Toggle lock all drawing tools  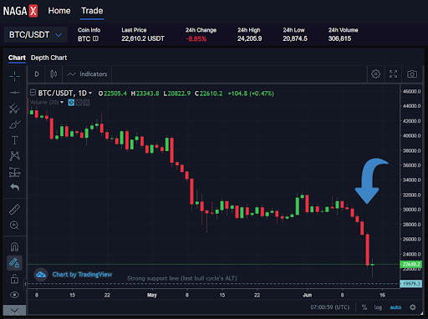pos(14,278)
